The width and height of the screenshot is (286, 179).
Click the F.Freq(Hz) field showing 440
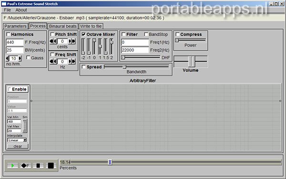[x=15, y=42]
